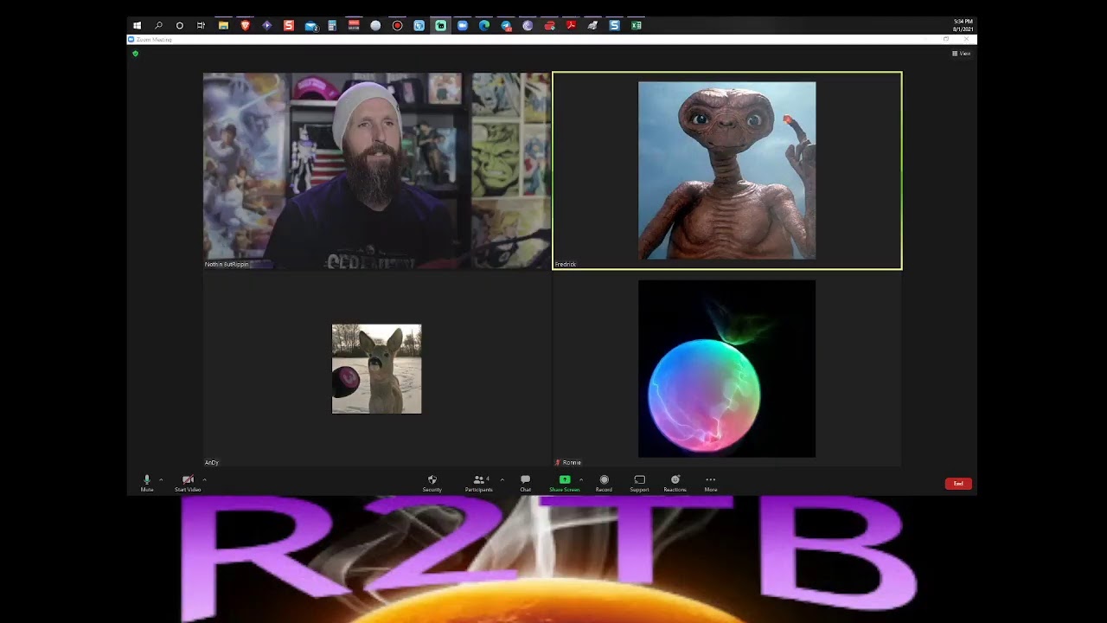The image size is (1107, 623).
Task: Open the More options menu
Action: [711, 483]
